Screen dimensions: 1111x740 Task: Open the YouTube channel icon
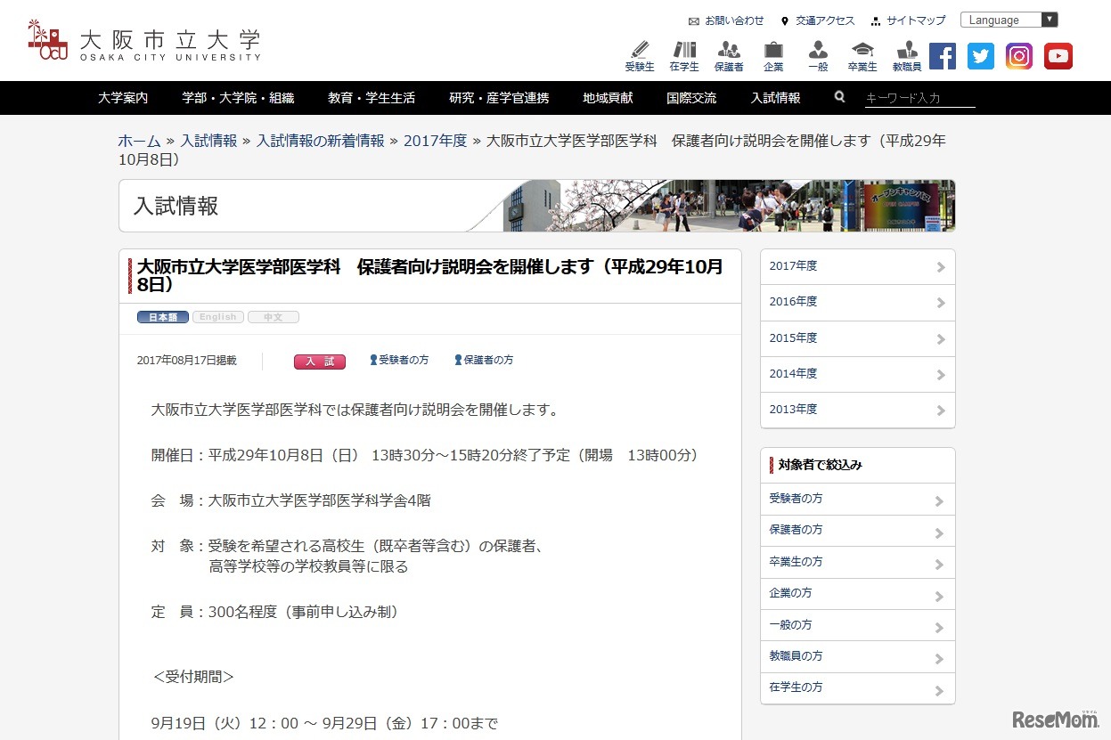tap(1058, 55)
